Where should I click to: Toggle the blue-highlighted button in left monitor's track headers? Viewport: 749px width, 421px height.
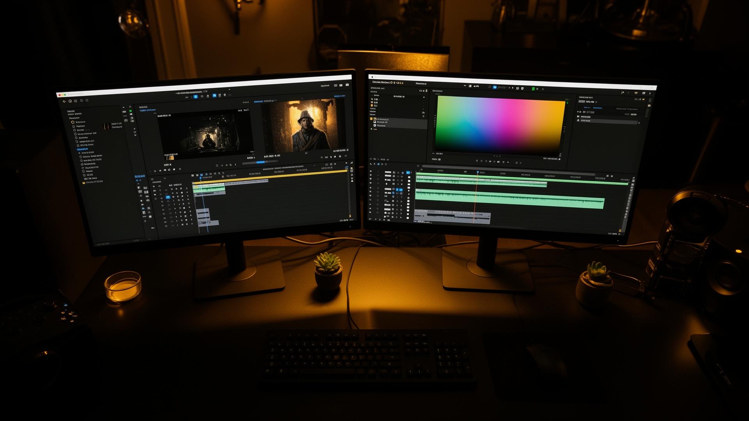point(168,197)
